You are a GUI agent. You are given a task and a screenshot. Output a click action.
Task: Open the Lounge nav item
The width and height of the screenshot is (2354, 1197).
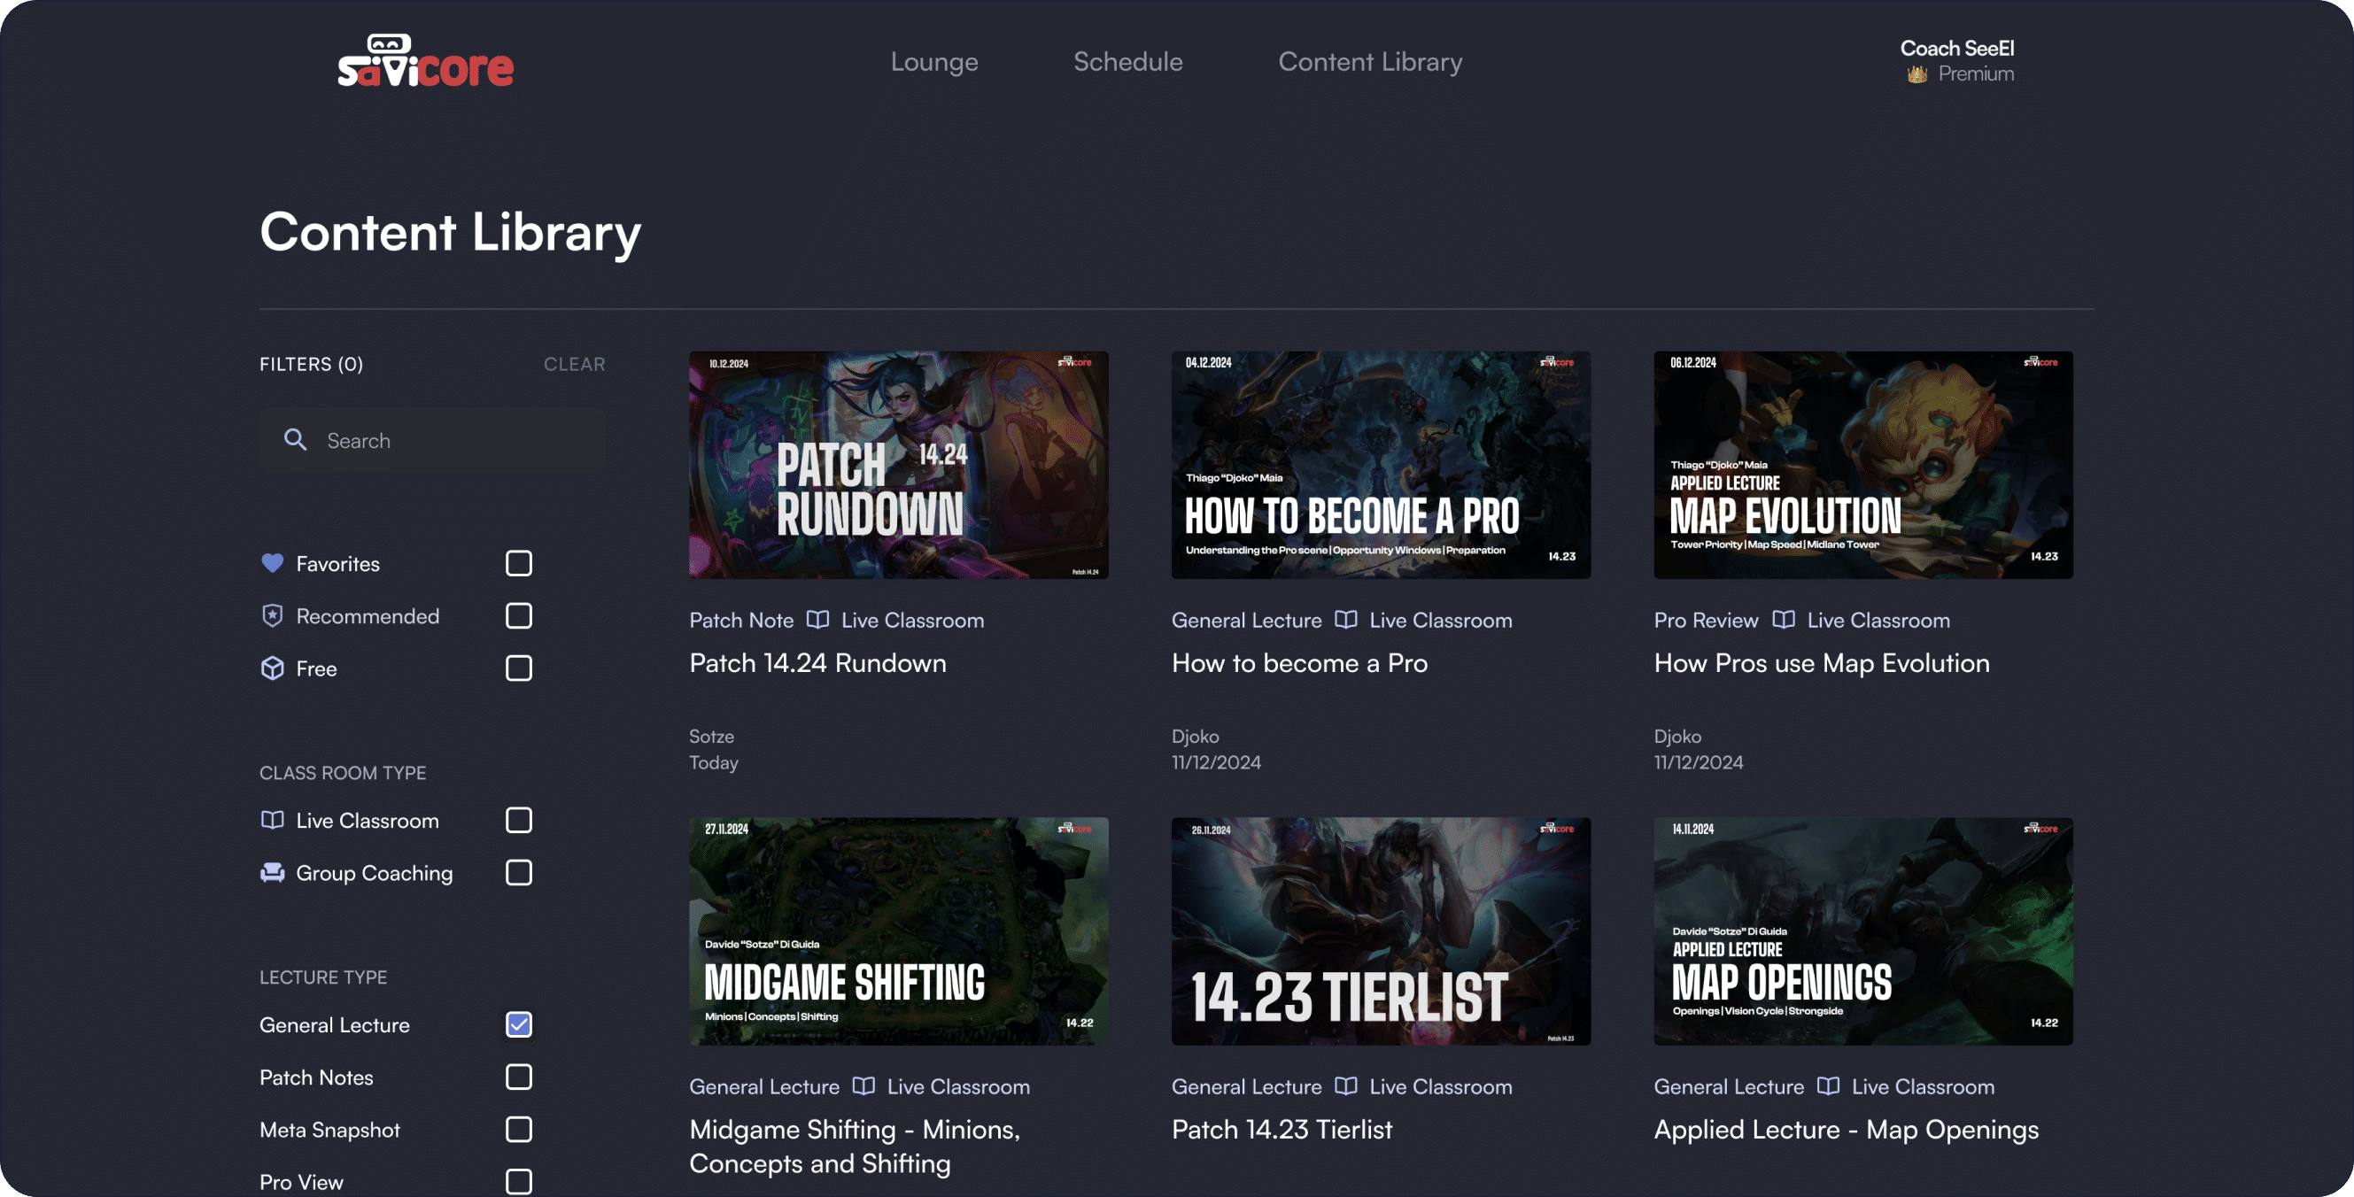[x=934, y=61]
